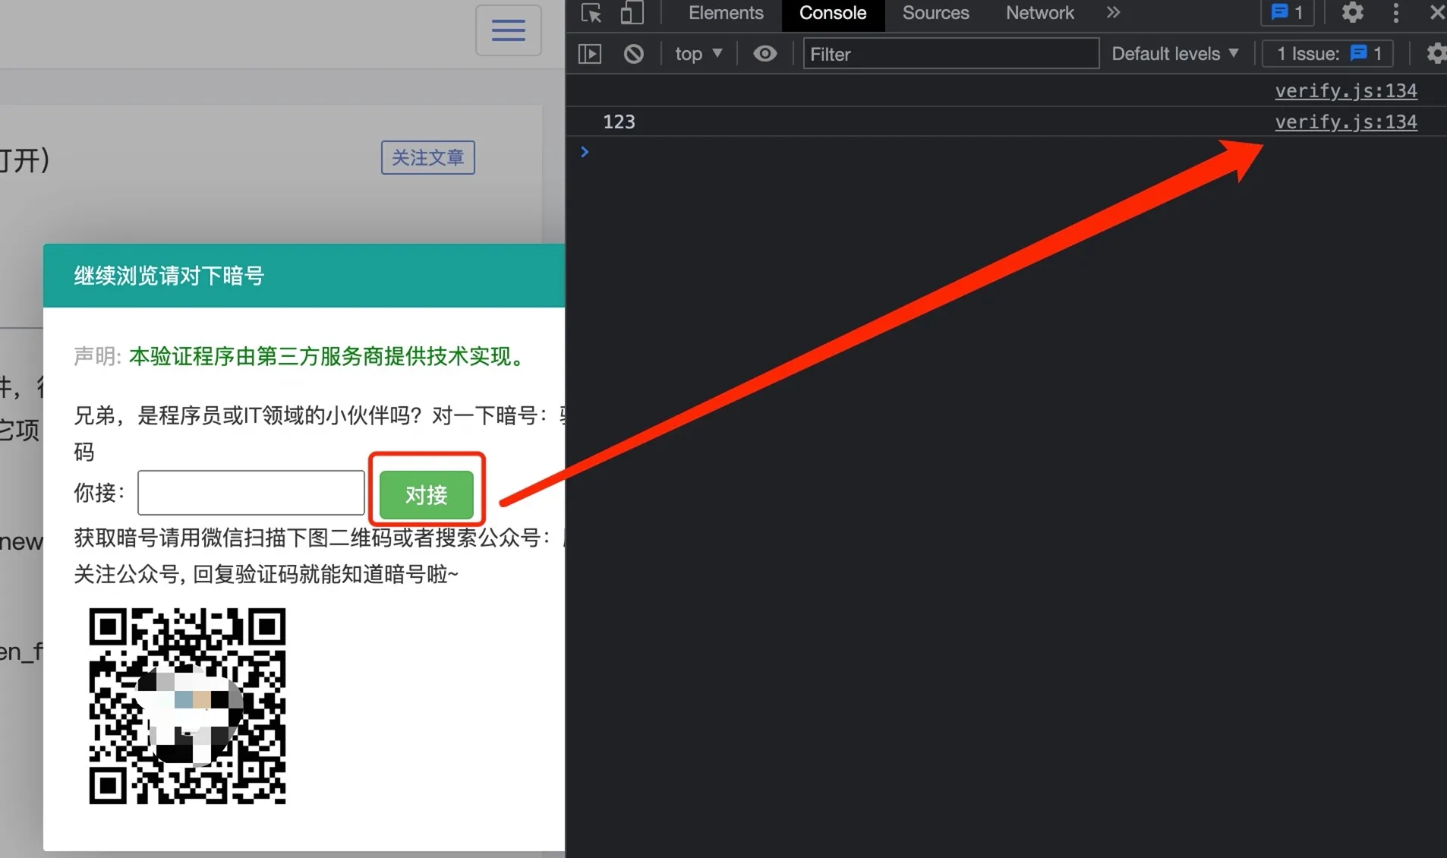Click the 关注文章 button
The height and width of the screenshot is (858, 1447).
pos(428,157)
